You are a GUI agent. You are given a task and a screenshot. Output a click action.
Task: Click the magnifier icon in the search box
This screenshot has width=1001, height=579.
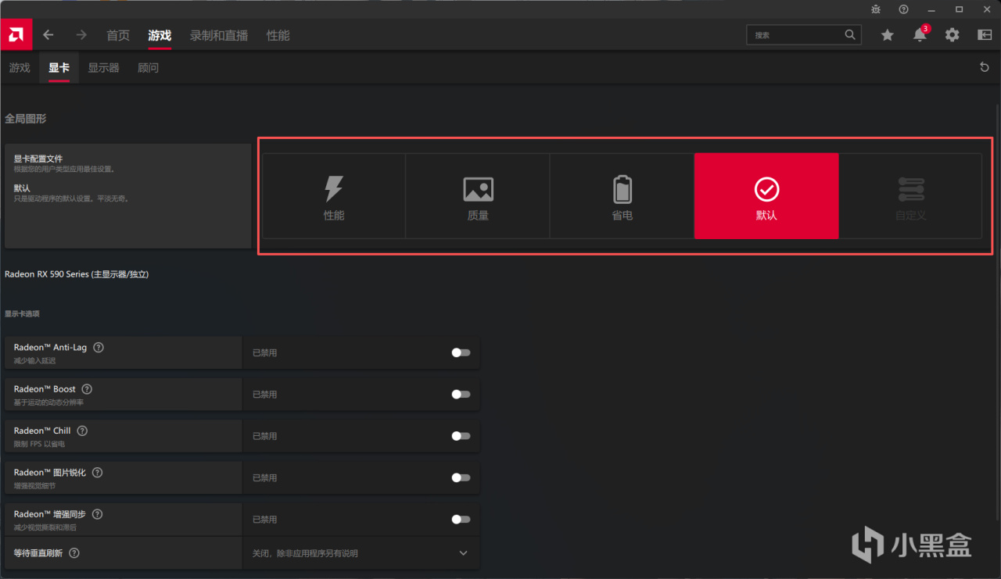[850, 35]
